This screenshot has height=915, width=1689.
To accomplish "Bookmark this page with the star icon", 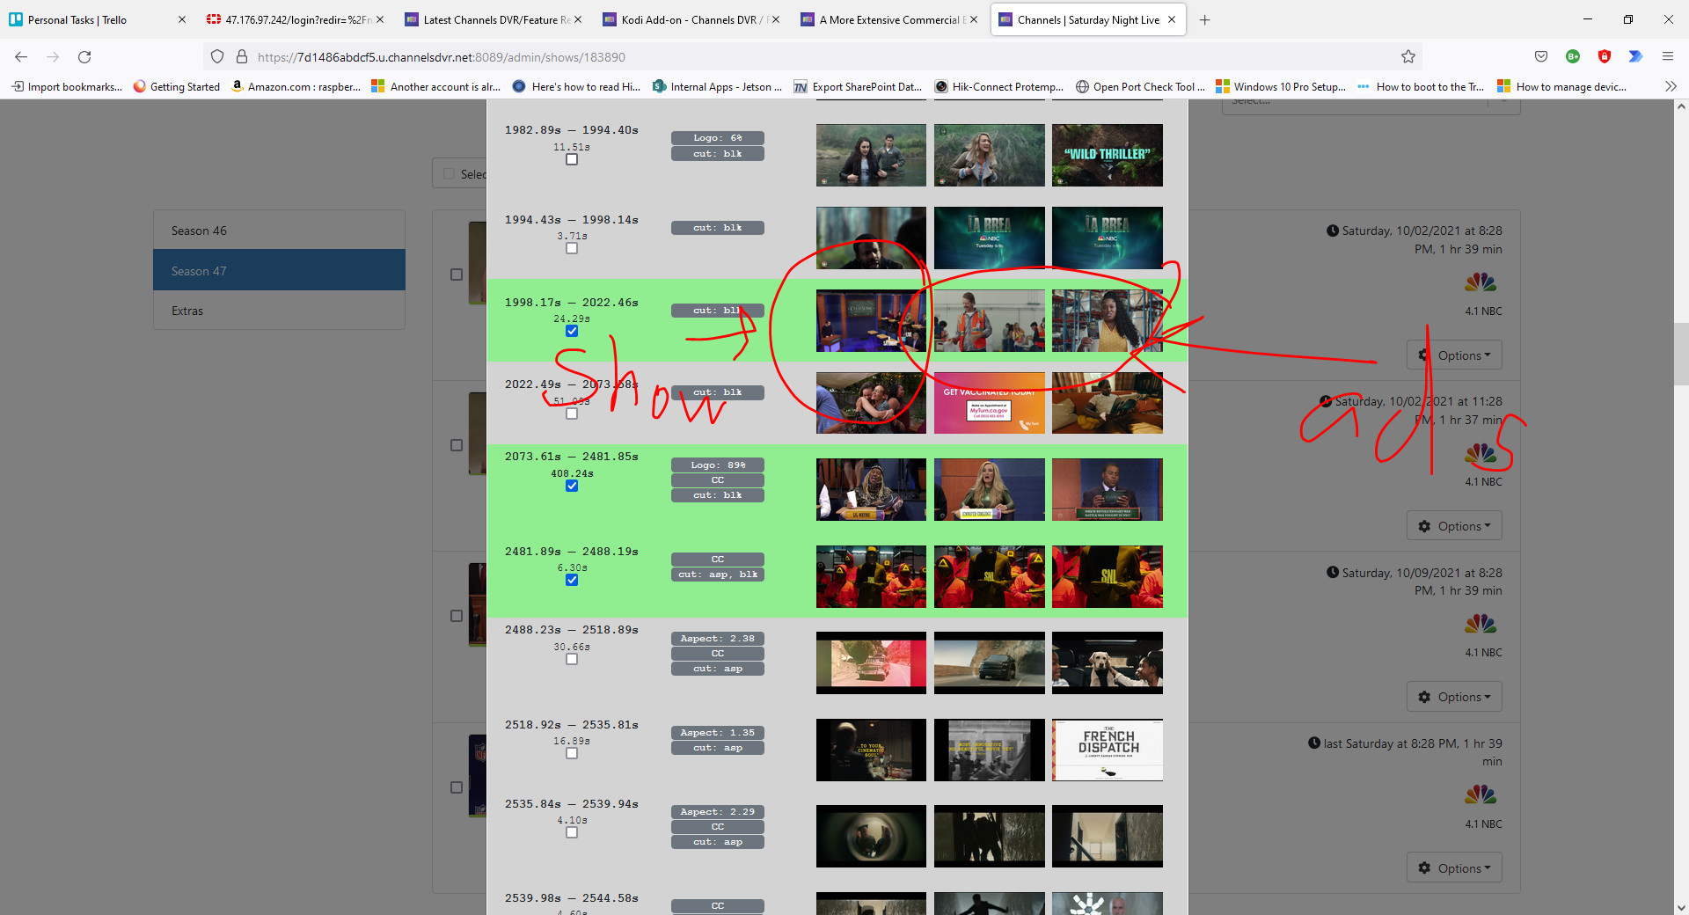I will [x=1407, y=57].
